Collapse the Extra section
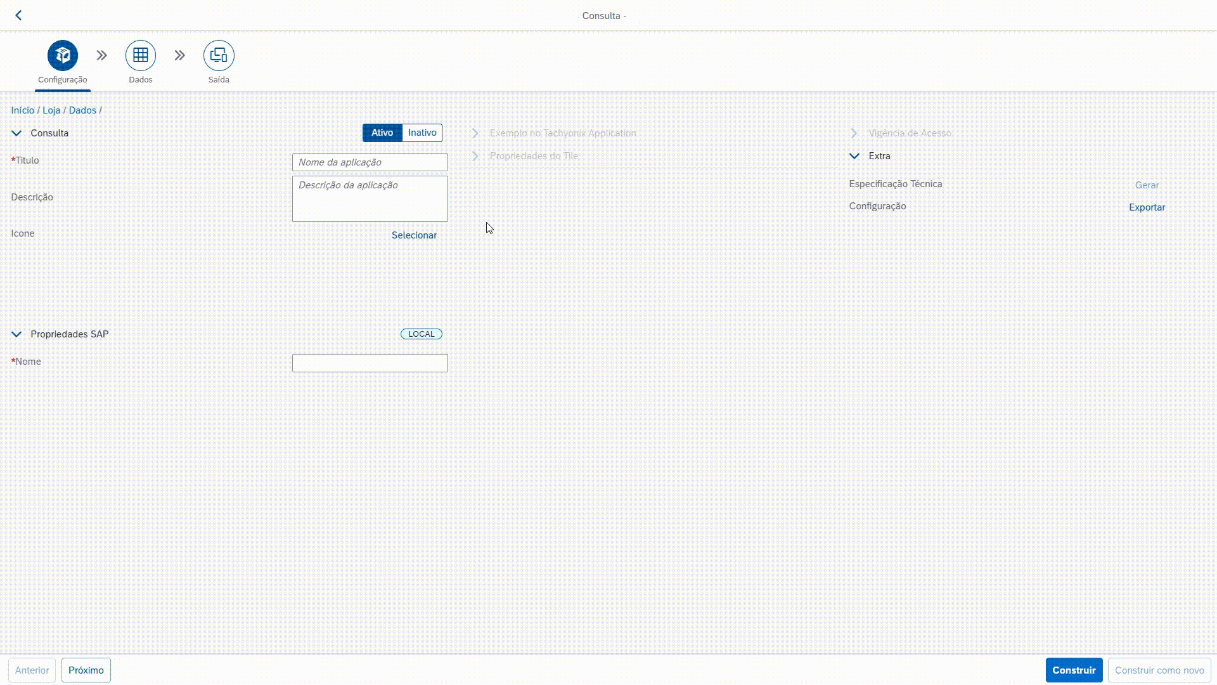Image resolution: width=1217 pixels, height=685 pixels. [854, 156]
